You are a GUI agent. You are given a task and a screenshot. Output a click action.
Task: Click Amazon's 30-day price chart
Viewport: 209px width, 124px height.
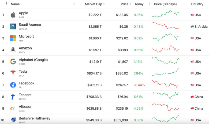[x=165, y=49]
